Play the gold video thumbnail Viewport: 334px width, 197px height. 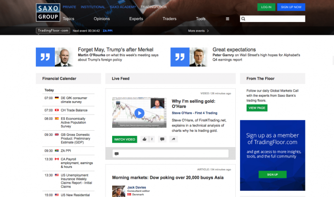coord(139,113)
